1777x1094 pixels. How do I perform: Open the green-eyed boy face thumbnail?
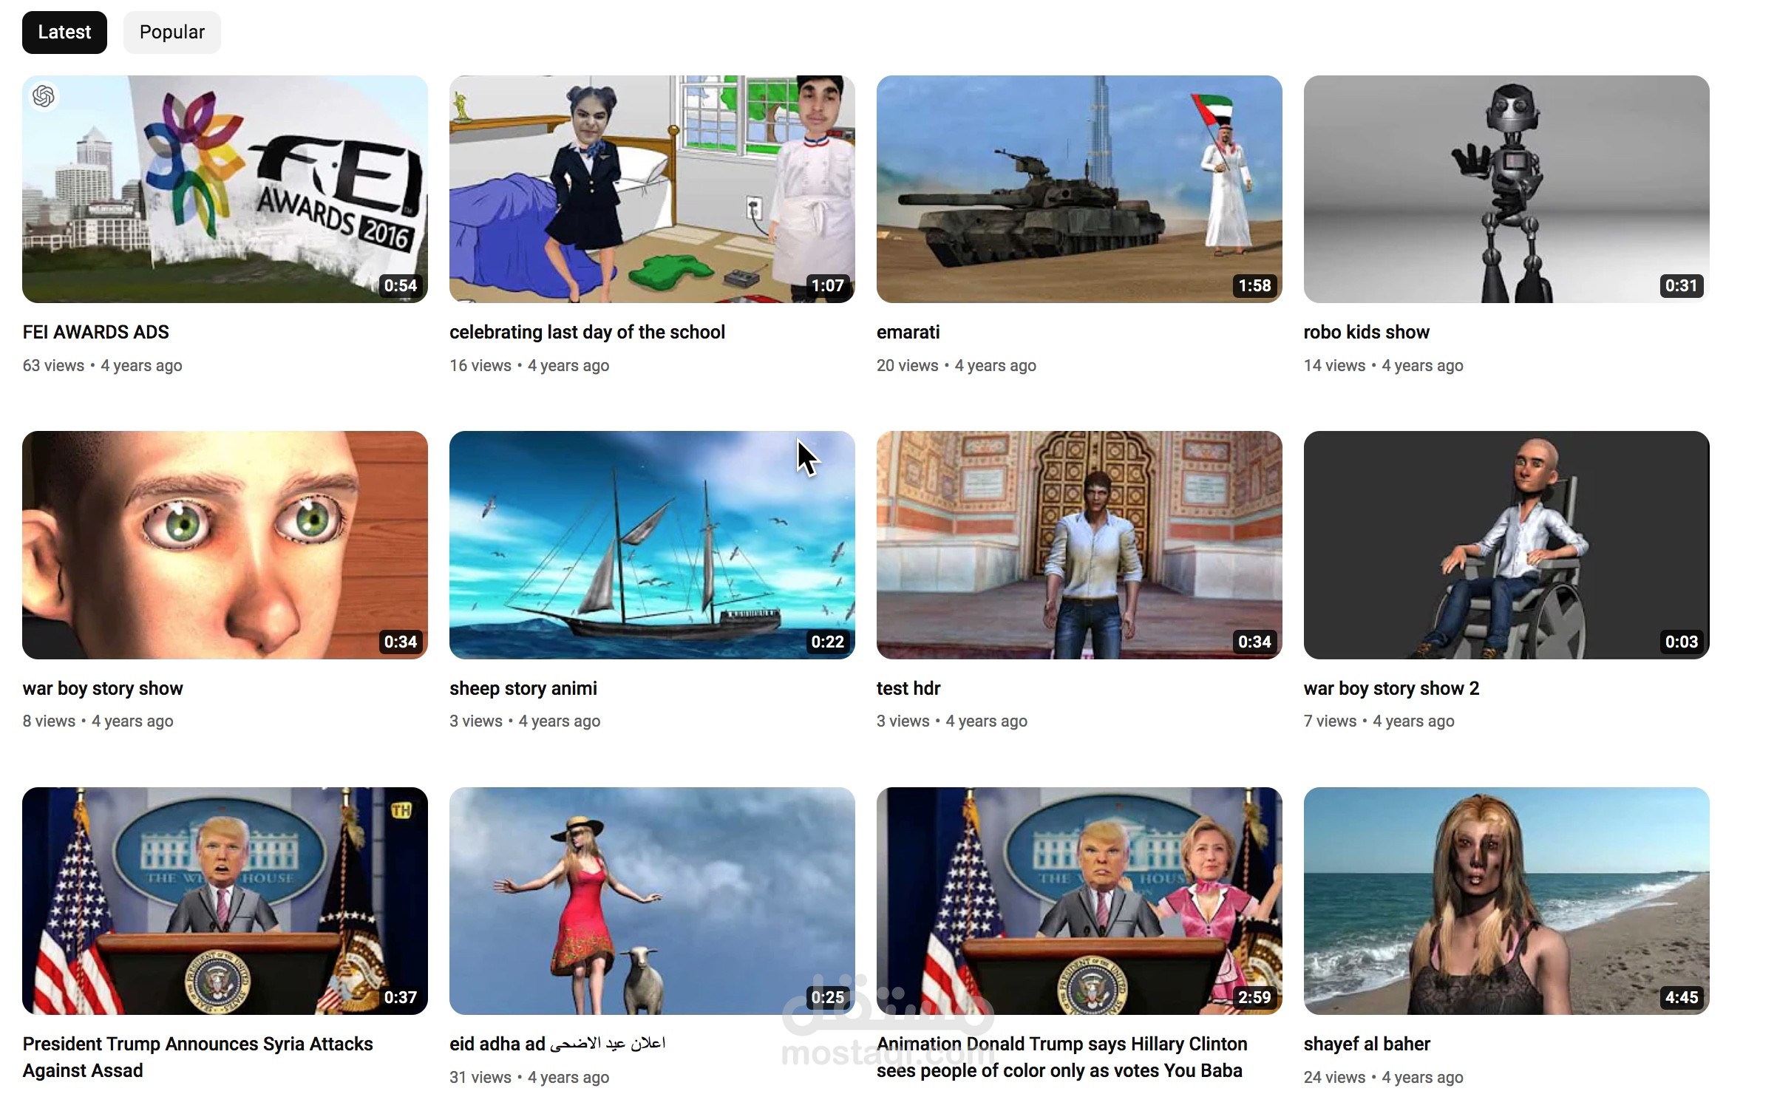pyautogui.click(x=225, y=545)
